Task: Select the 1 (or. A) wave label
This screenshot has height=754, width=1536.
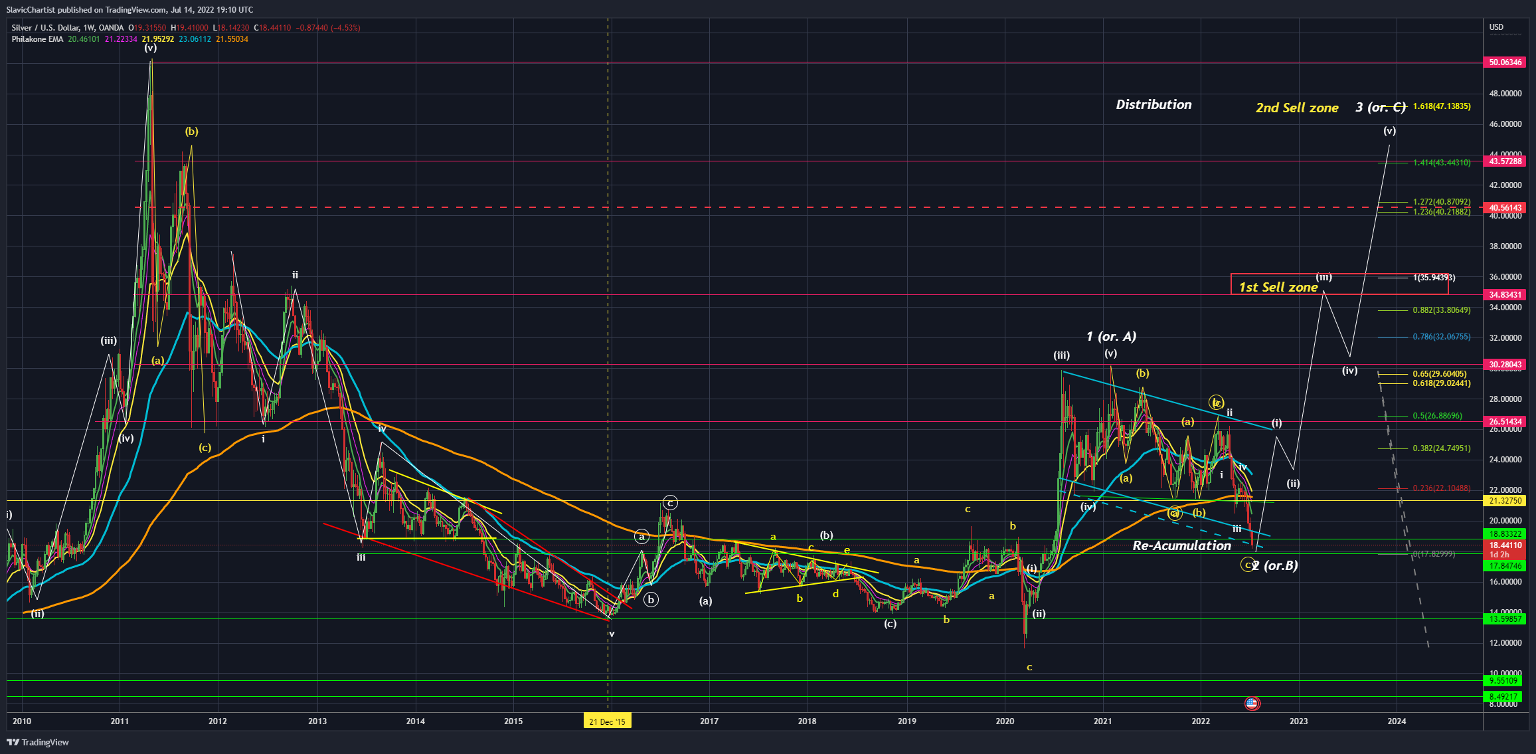Action: 1111,337
